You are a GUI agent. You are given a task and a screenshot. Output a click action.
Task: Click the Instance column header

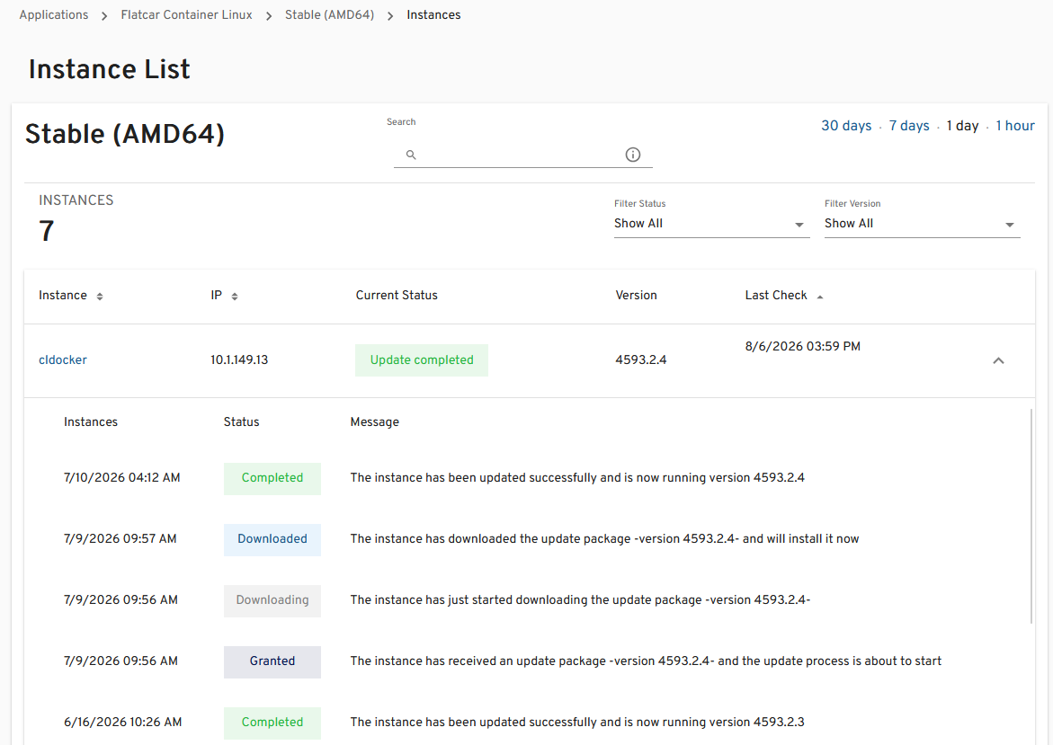click(x=62, y=296)
